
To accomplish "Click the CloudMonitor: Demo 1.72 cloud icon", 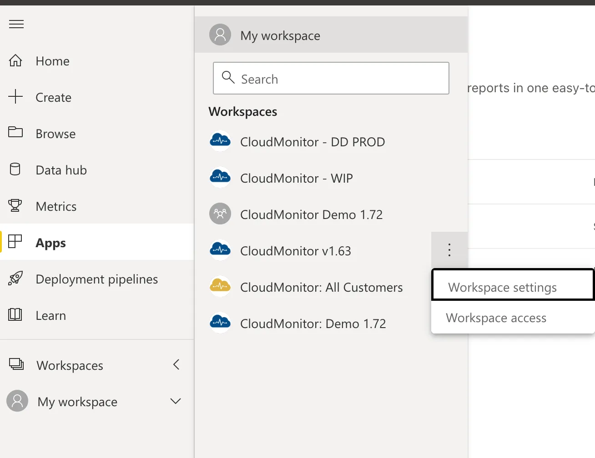I will (x=220, y=323).
